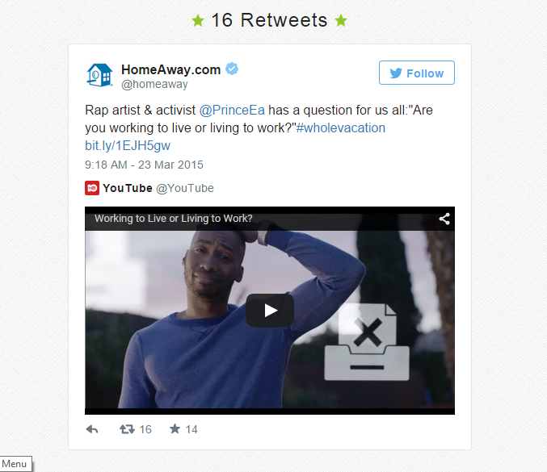
Task: Favorite the tweet with the star icon
Action: pyautogui.click(x=175, y=428)
